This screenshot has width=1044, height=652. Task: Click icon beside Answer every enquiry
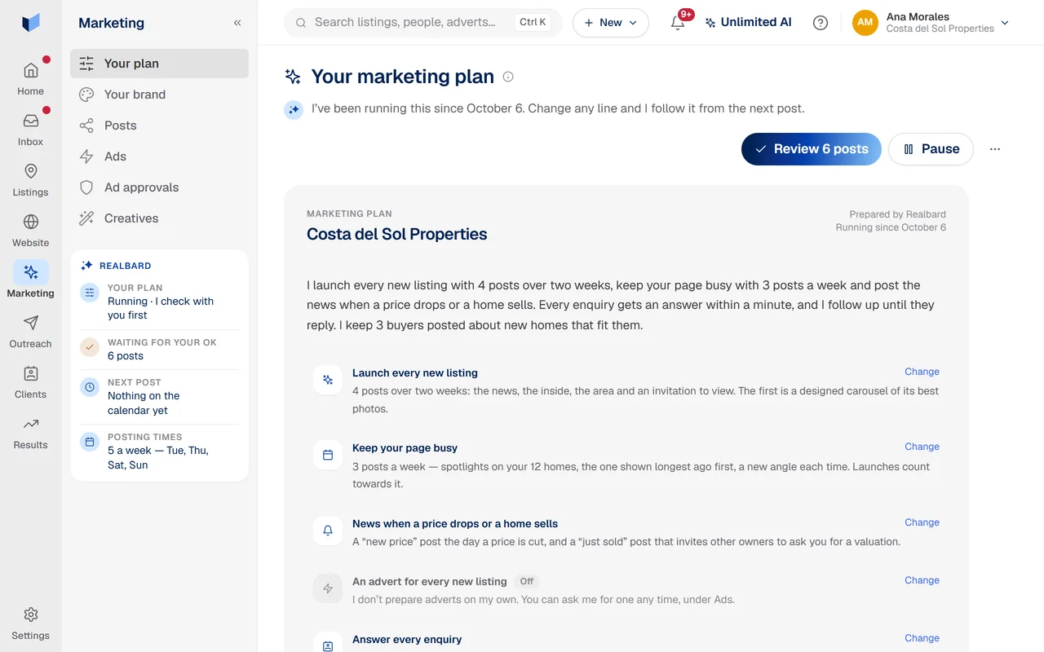(328, 644)
